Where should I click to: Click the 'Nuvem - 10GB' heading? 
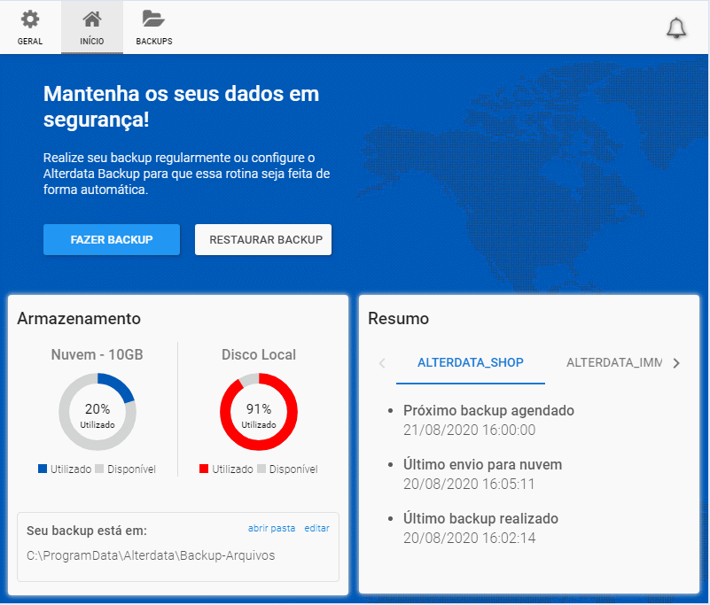point(97,354)
